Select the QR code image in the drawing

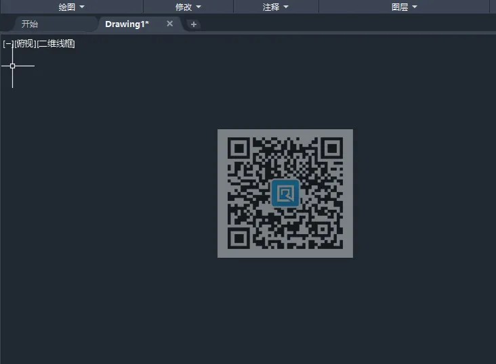(x=285, y=194)
